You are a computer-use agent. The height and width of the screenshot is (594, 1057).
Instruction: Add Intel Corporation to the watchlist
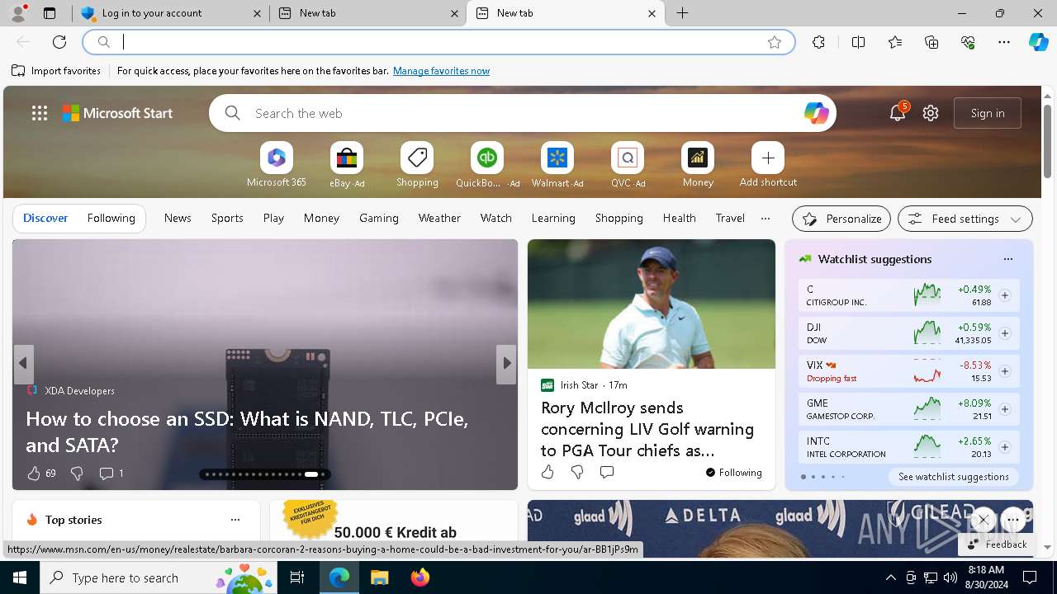[1005, 447]
